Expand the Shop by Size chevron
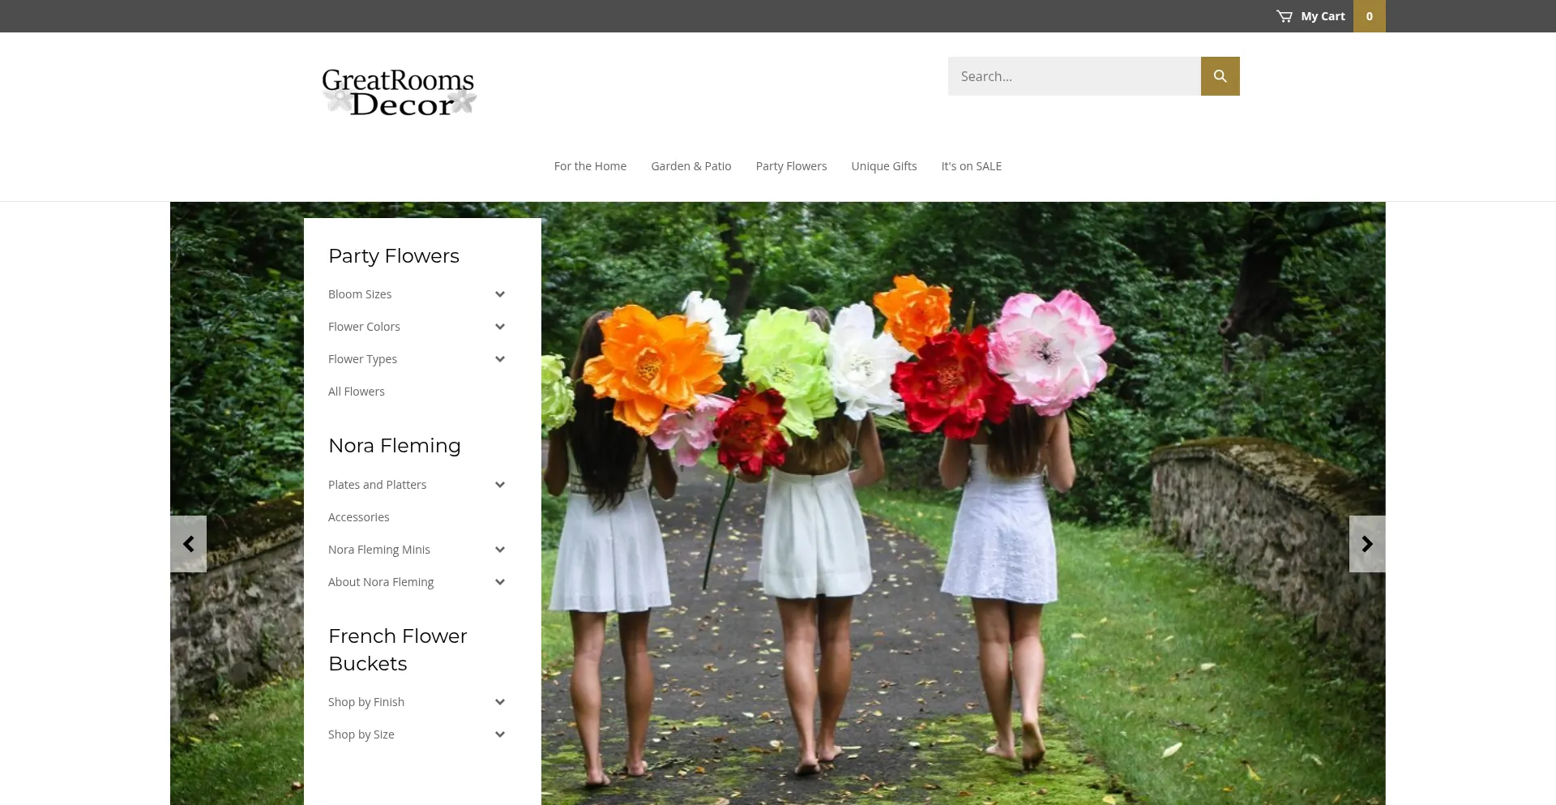The image size is (1556, 805). (x=500, y=734)
